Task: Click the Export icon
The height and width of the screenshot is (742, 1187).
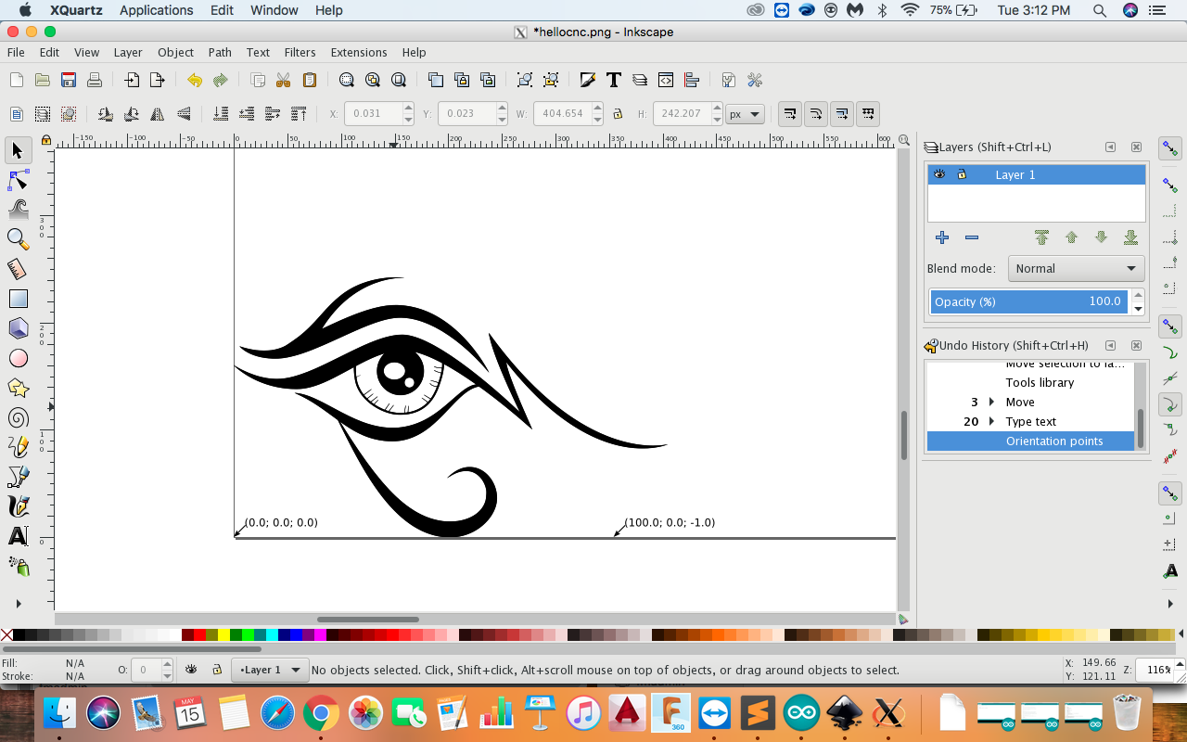Action: pyautogui.click(x=157, y=80)
